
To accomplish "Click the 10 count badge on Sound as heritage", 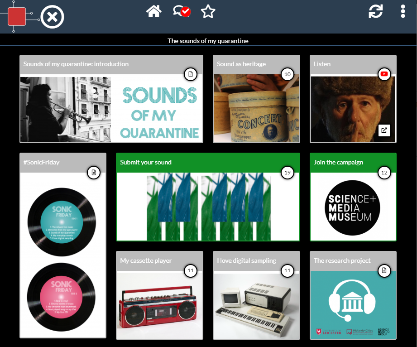I will pyautogui.click(x=288, y=74).
